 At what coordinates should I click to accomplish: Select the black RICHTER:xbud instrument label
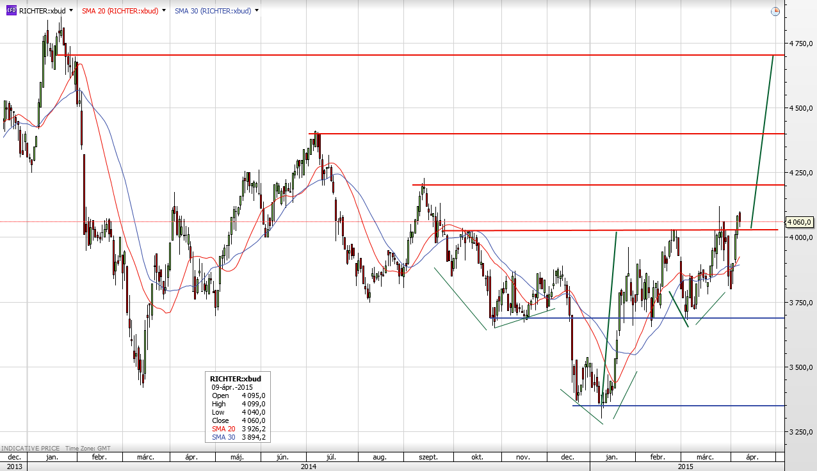click(x=42, y=11)
